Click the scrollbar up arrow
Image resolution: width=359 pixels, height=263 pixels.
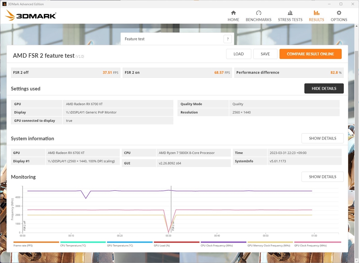[357, 26]
